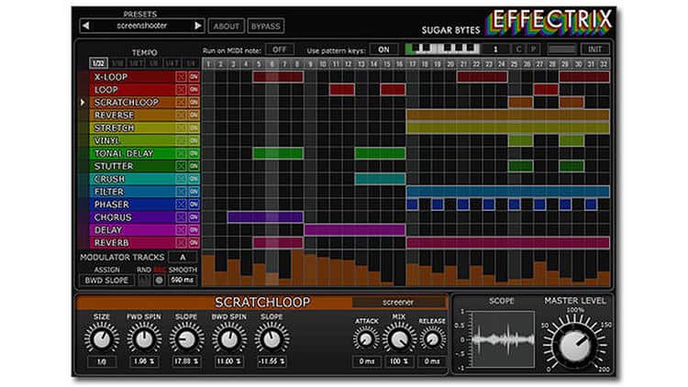Click the pattern key mini keyboard

click(442, 49)
